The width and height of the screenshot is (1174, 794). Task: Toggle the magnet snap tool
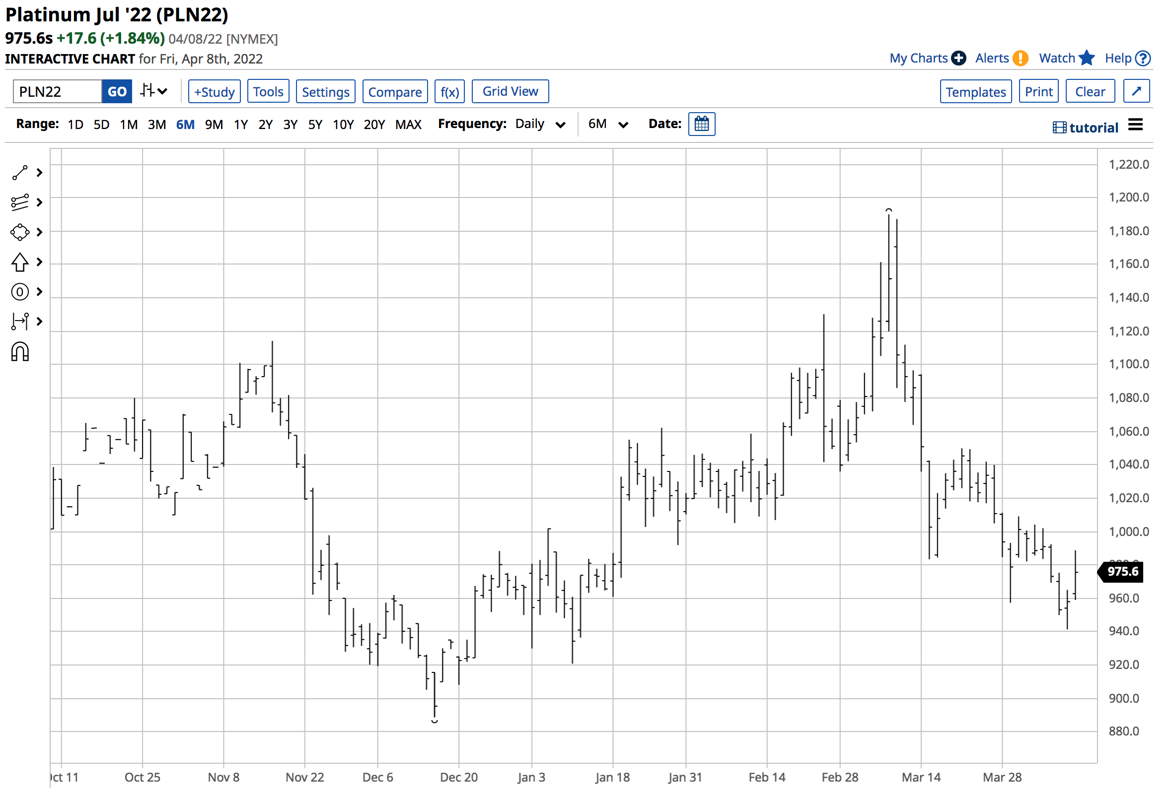click(x=20, y=352)
